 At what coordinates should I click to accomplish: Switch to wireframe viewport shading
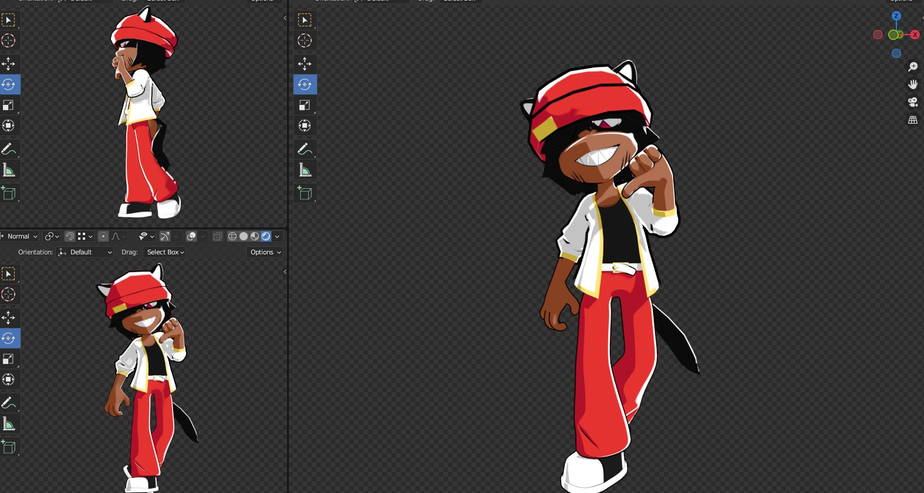232,236
